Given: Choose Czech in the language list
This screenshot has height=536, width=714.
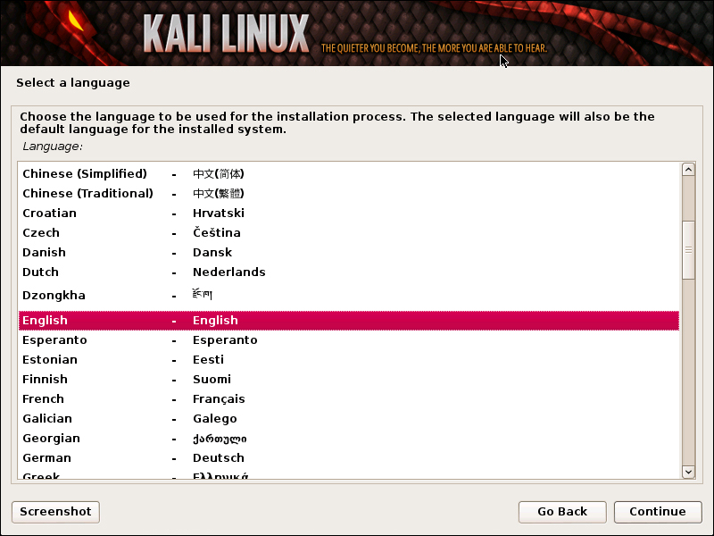Looking at the screenshot, I should click(x=349, y=232).
